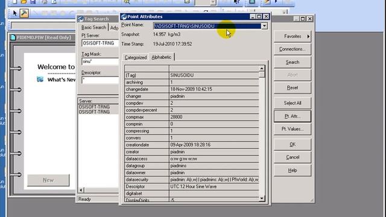Select the compdev attribute name
This screenshot has width=386, height=217.
[147, 103]
